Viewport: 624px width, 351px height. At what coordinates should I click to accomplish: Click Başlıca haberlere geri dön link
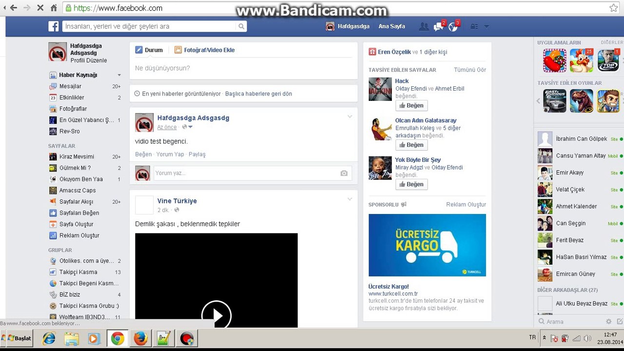258,94
